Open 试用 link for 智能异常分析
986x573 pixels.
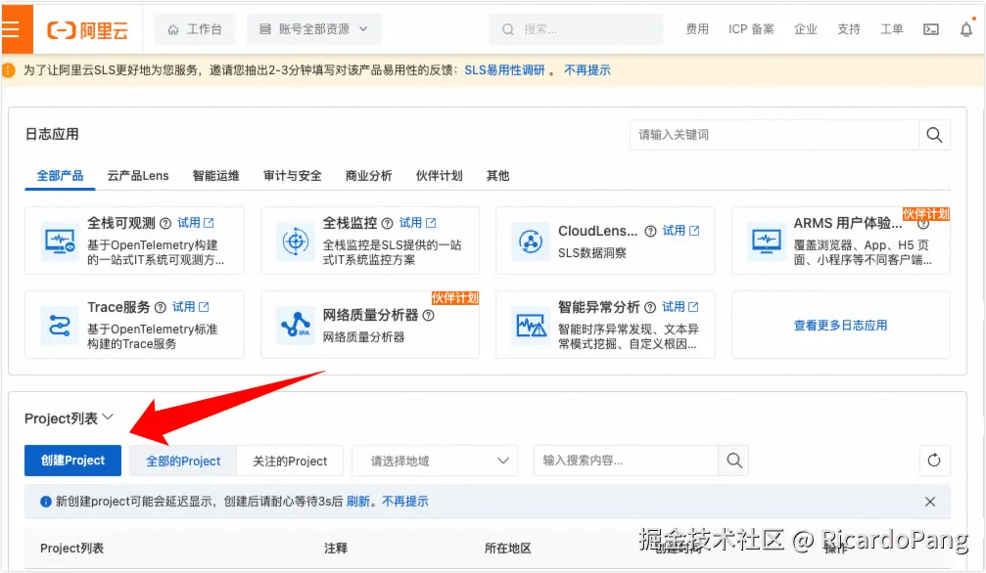pos(681,307)
